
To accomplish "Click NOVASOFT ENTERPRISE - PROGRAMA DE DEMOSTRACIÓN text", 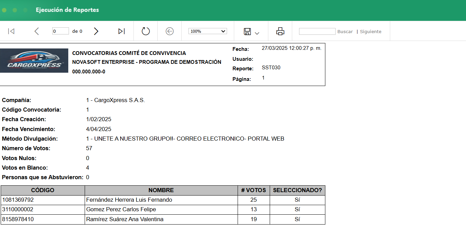I will [x=147, y=62].
